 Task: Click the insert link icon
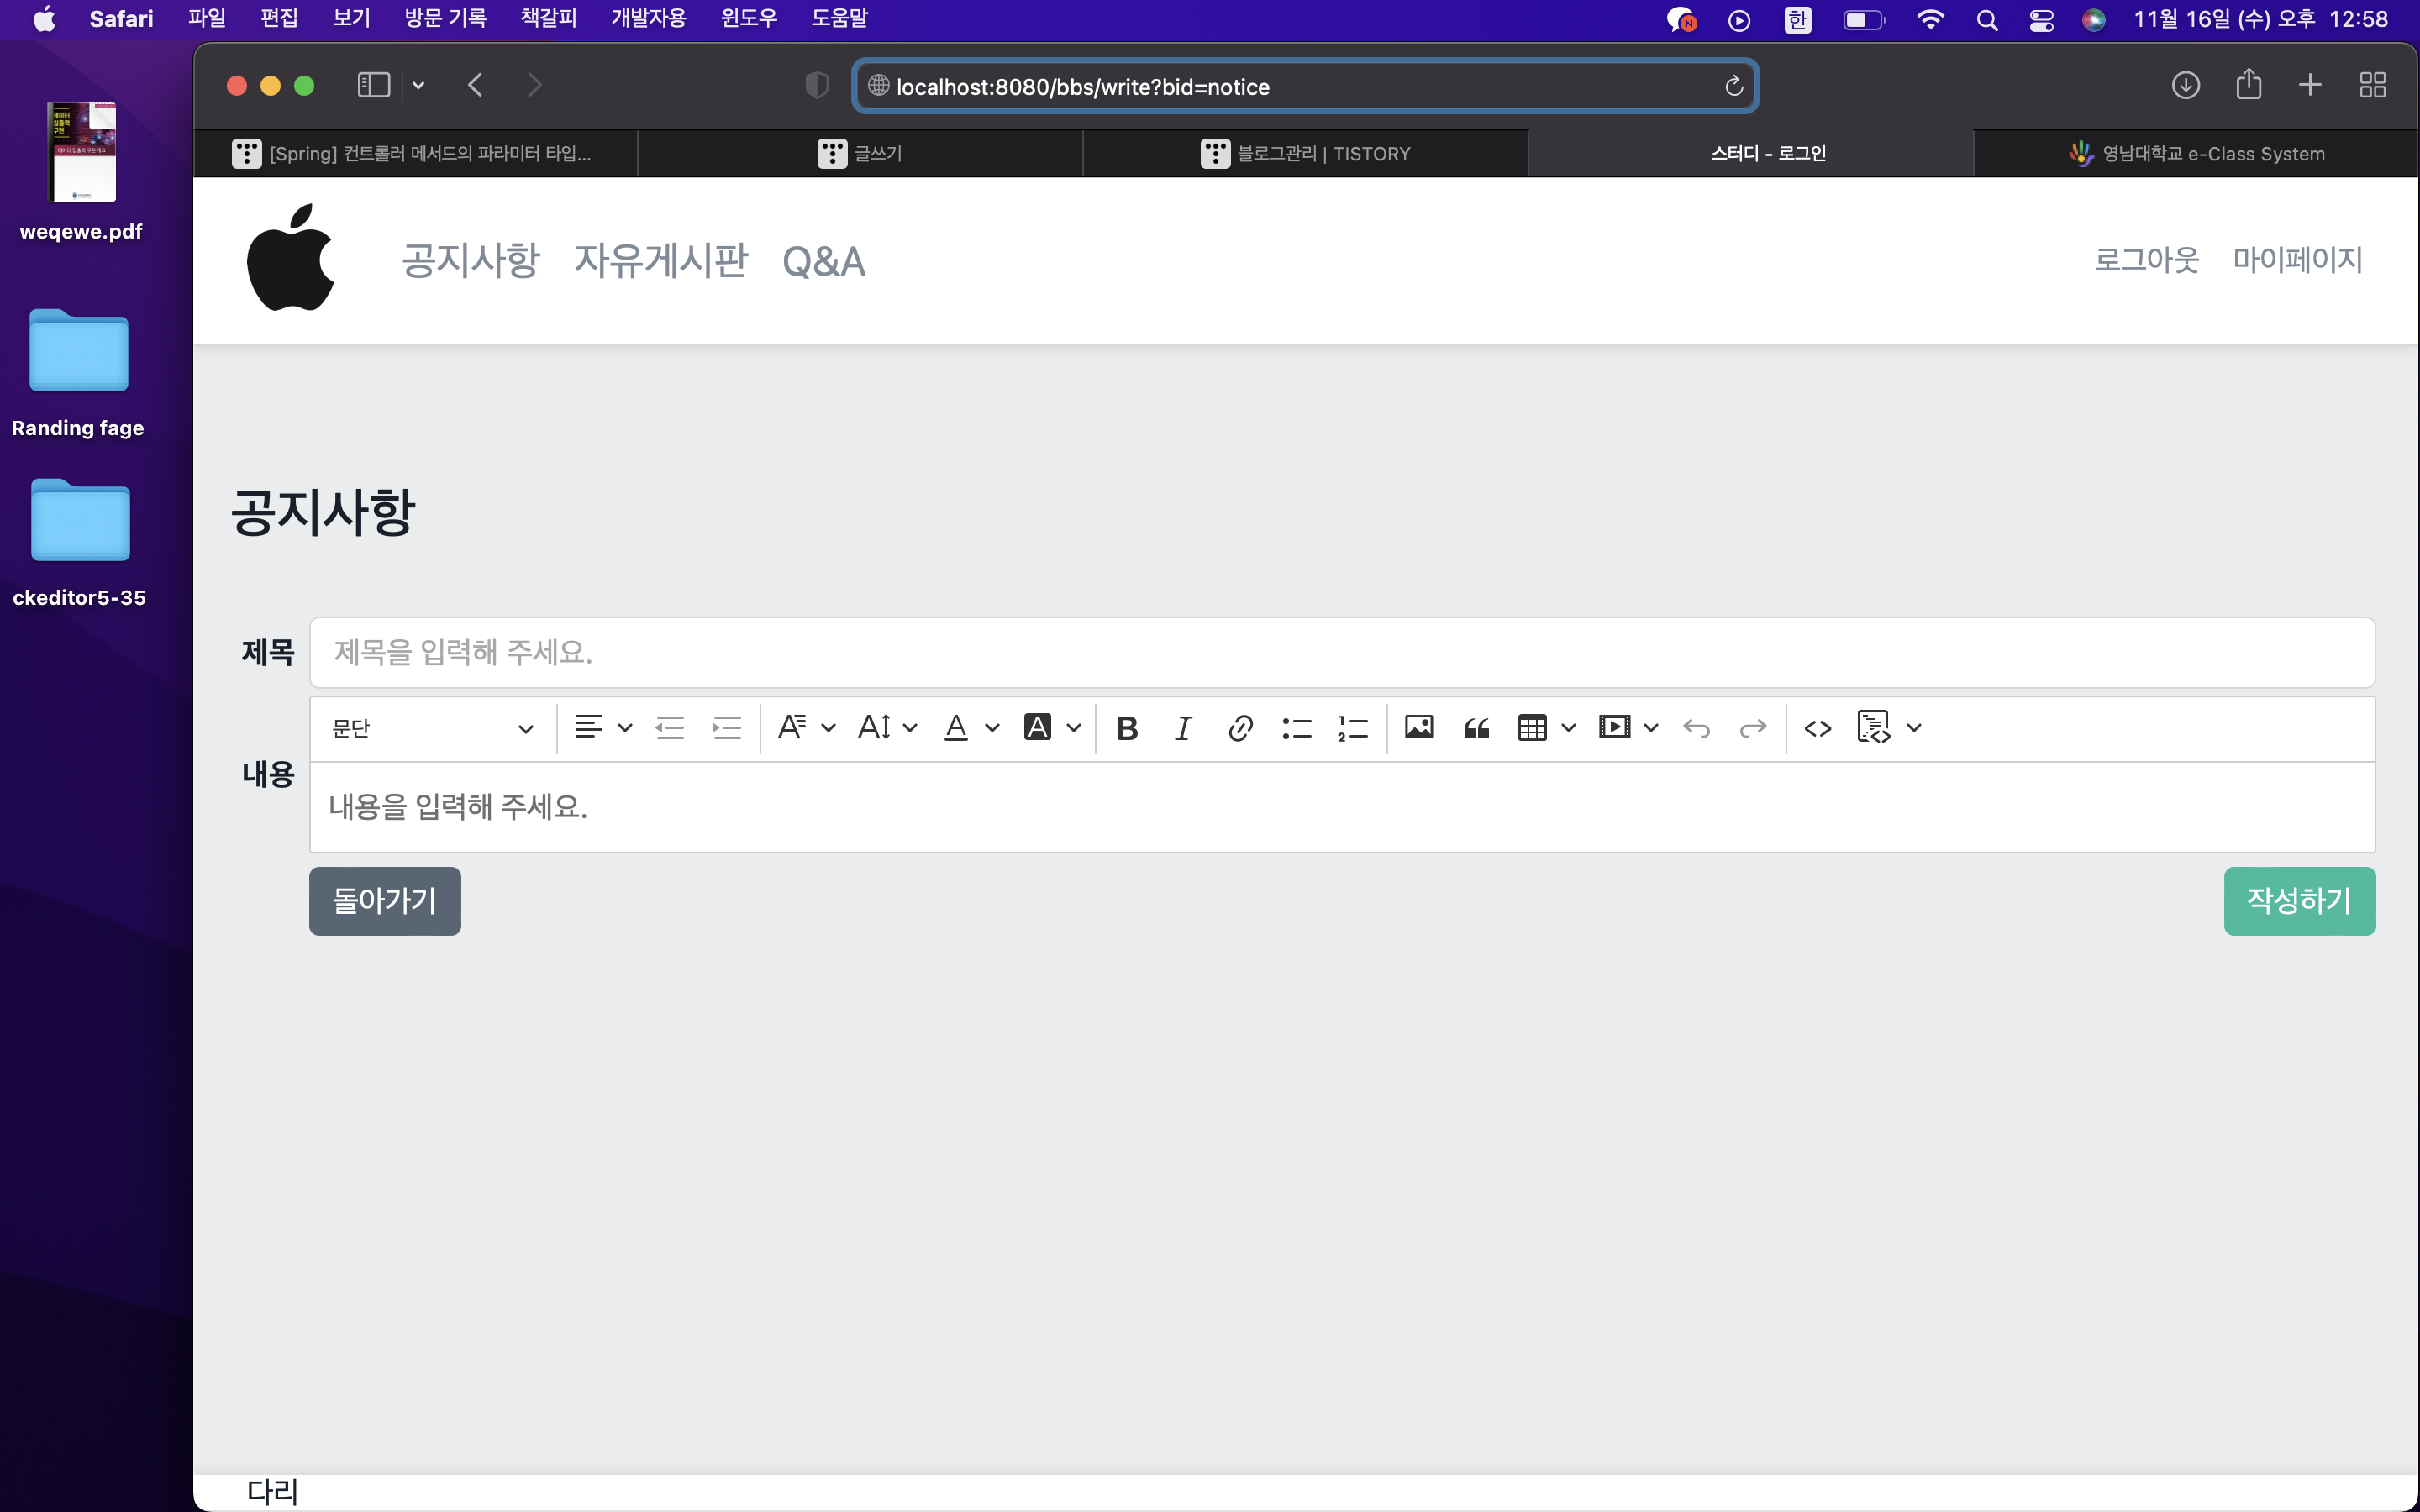point(1240,728)
